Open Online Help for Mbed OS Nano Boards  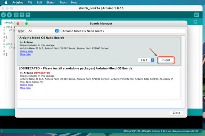click(x=27, y=51)
